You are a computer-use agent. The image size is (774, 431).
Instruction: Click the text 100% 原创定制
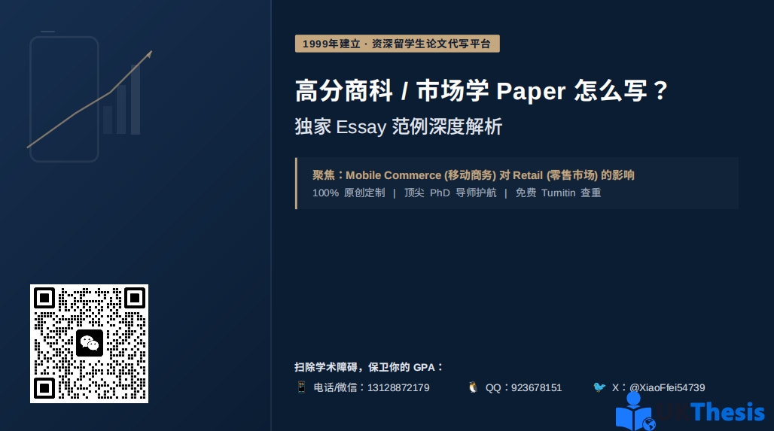pos(349,193)
